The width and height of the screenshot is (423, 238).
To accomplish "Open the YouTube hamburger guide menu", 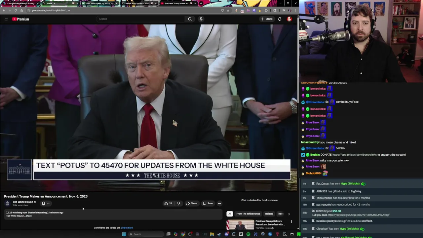I will pyautogui.click(x=6, y=19).
